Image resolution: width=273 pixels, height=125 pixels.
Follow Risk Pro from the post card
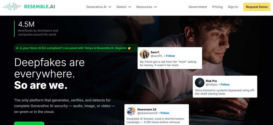coord(225,84)
